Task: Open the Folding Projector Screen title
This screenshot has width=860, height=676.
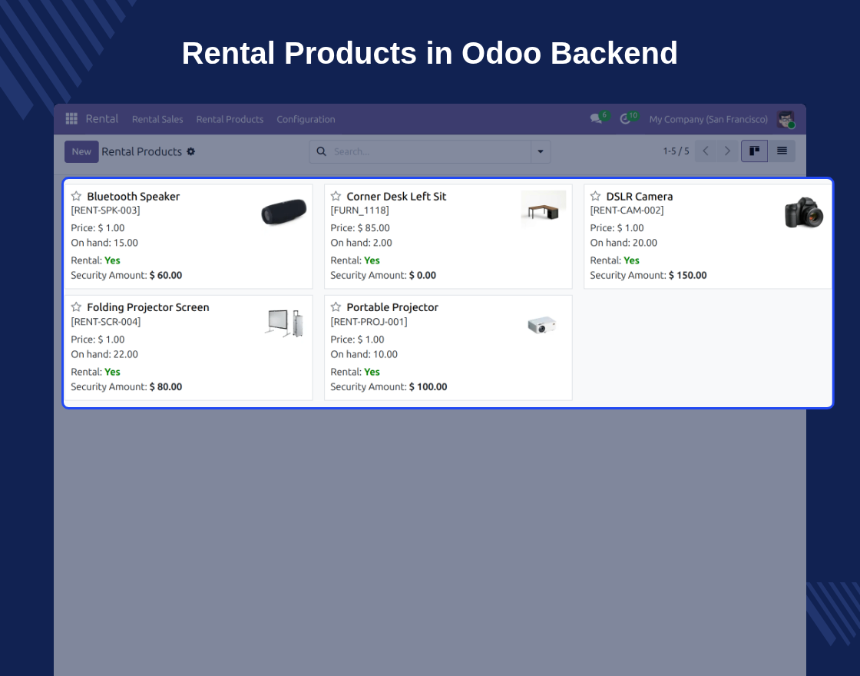Action: 148,307
